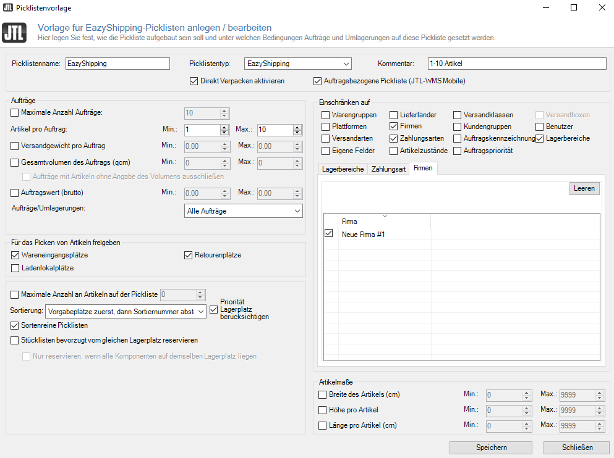Open the Picklistentyp dropdown
614x458 pixels.
click(x=346, y=64)
